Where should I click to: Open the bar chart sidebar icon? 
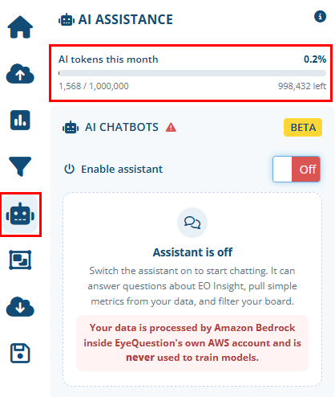20,121
